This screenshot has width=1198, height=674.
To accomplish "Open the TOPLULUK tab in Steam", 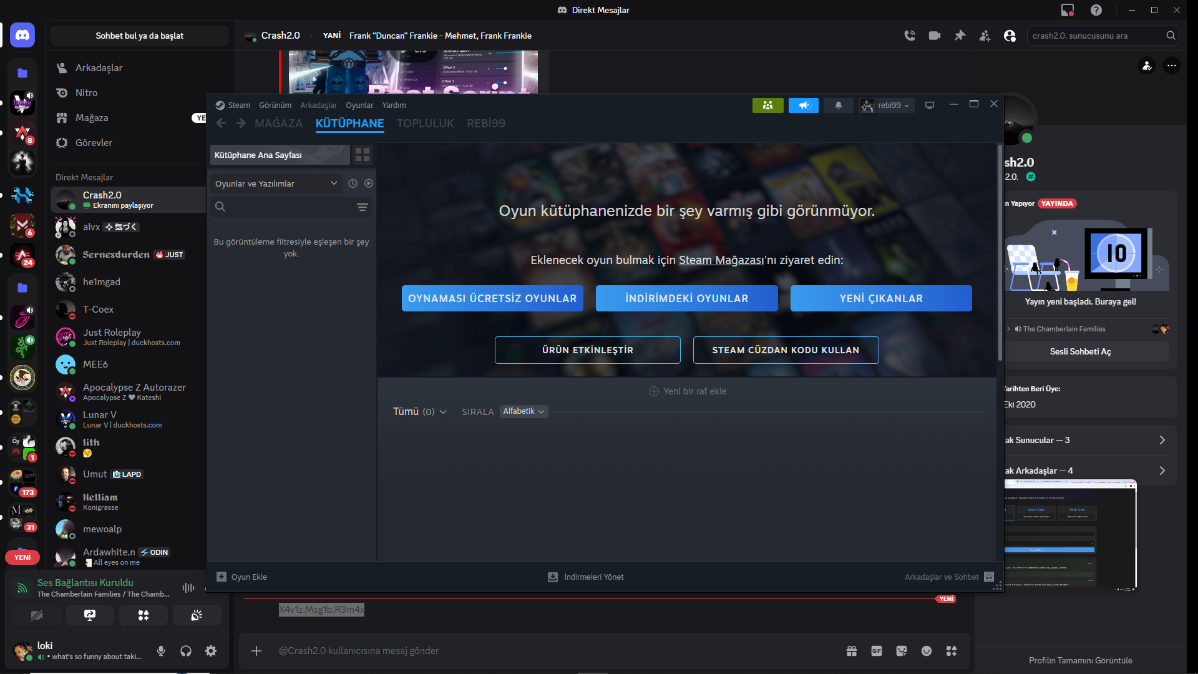I will click(426, 124).
